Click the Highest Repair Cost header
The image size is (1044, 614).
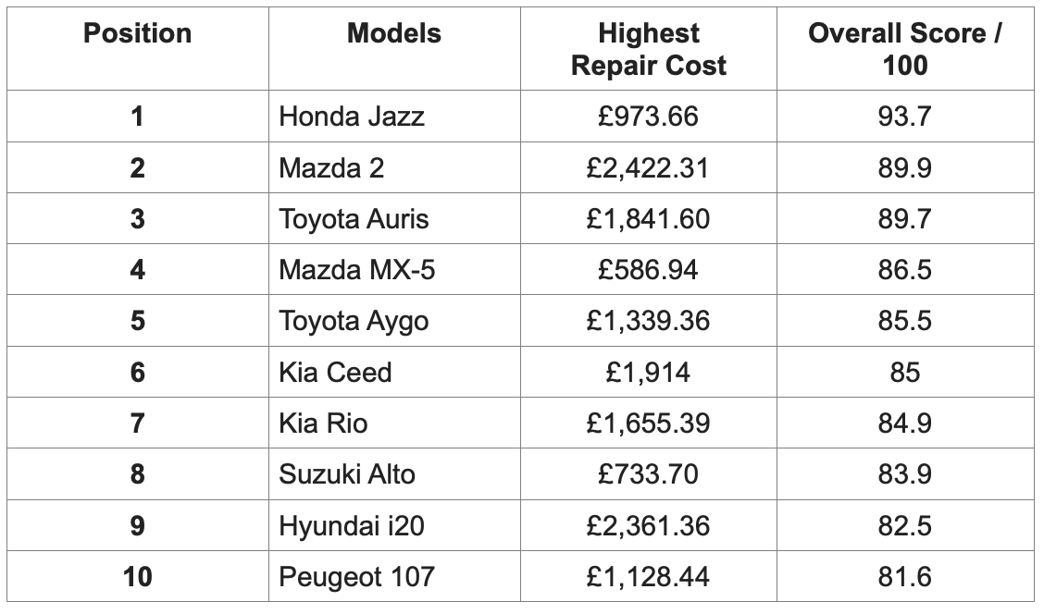649,49
